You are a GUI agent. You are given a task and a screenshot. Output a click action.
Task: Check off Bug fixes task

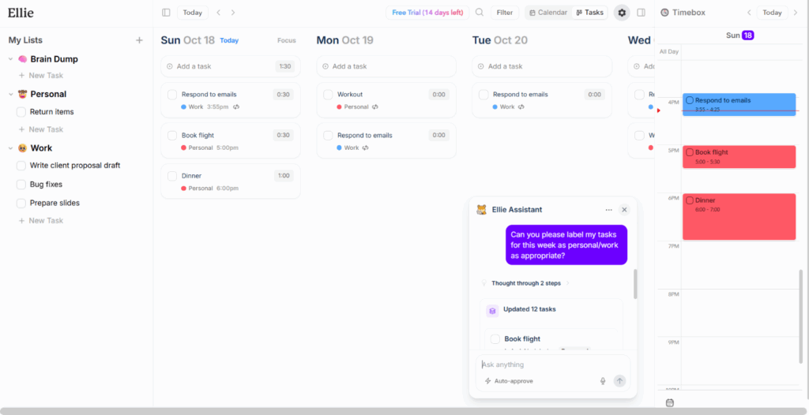[x=21, y=185]
